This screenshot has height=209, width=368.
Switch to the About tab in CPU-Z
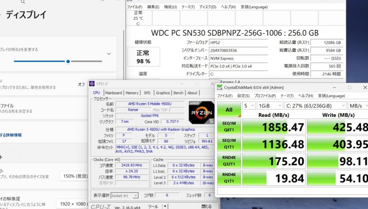192,93
